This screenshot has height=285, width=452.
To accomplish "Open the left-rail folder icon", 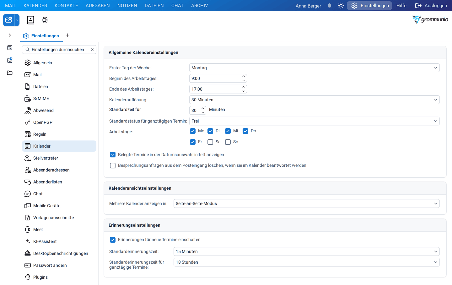I will pos(10,73).
